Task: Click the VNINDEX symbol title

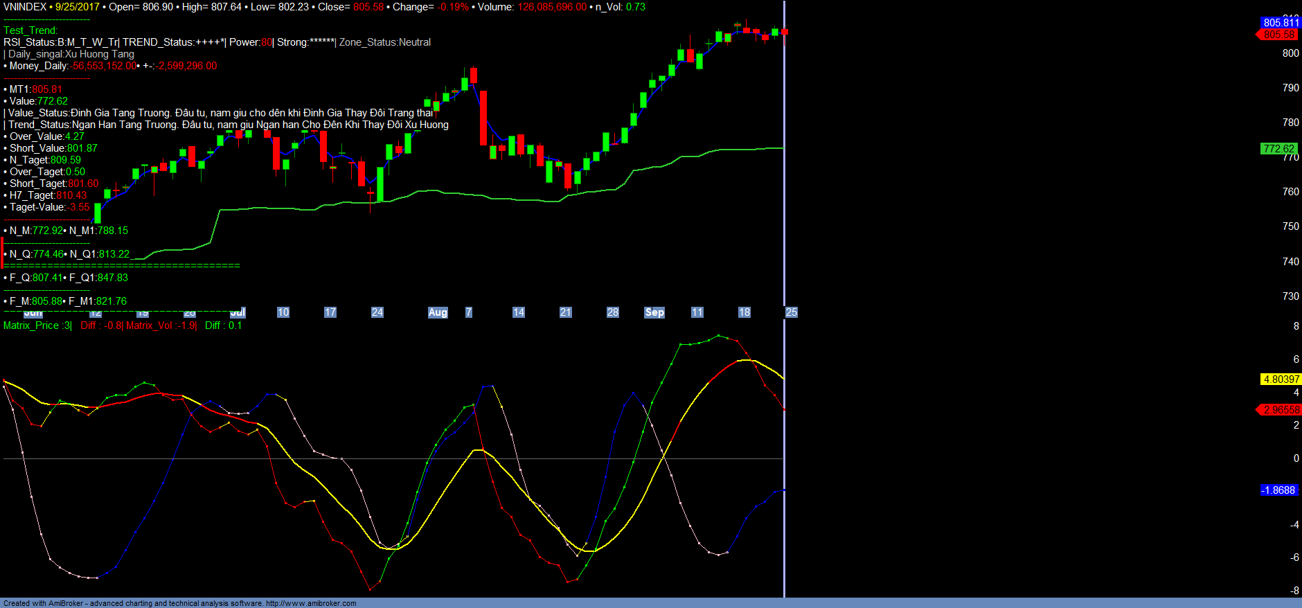Action: [25, 7]
